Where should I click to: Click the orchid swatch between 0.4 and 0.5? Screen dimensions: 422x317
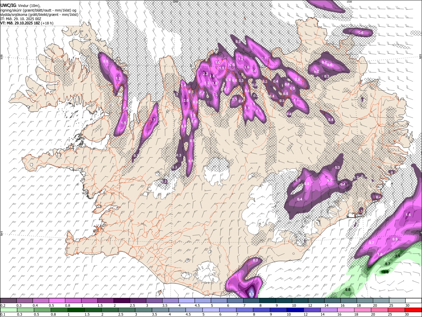click(x=41, y=301)
